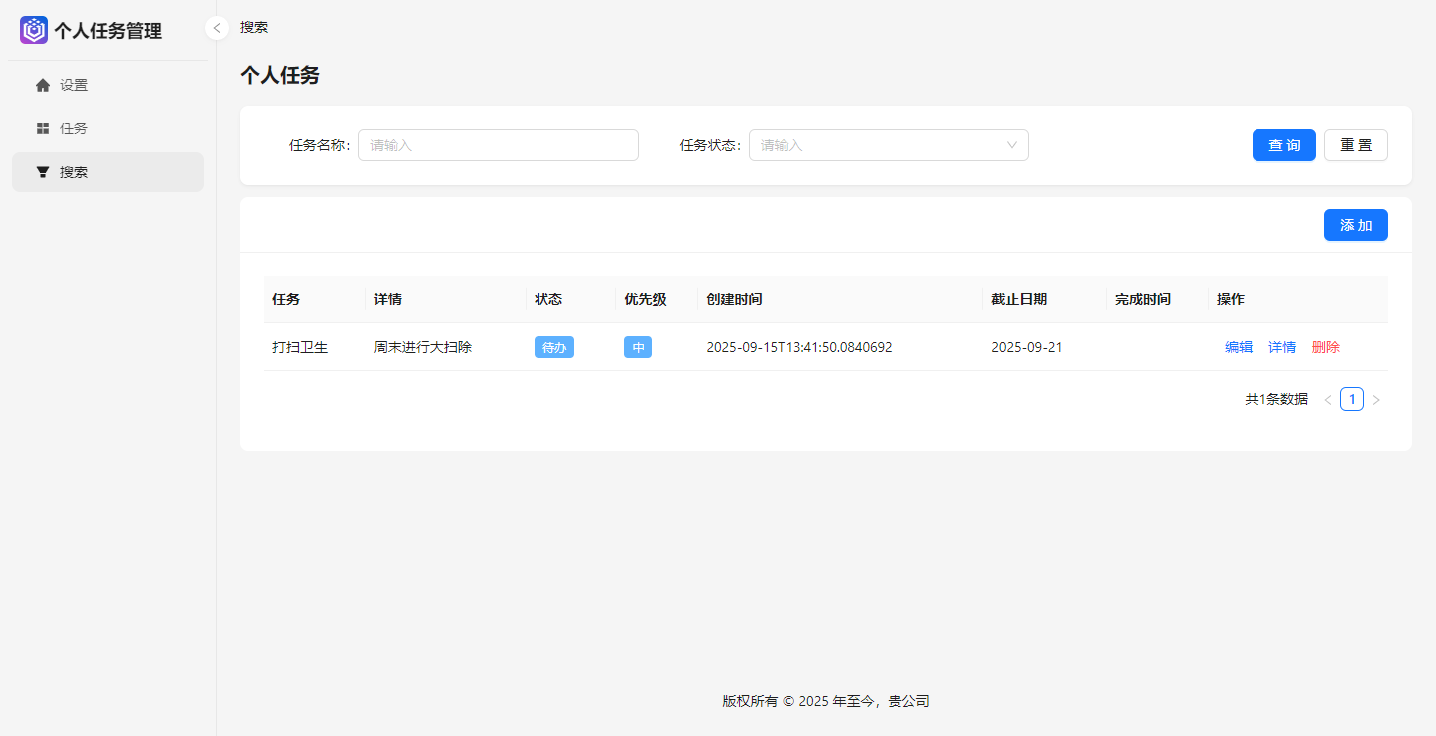Select page 1 in the pagination control
This screenshot has height=736, width=1436.
(x=1351, y=398)
